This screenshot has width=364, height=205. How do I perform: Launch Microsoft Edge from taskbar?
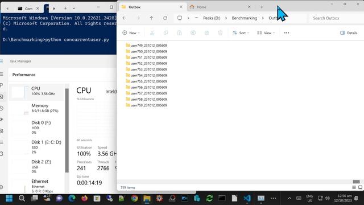pyautogui.click(x=72, y=198)
